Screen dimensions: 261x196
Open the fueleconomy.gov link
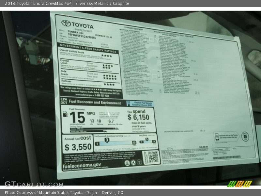pos(82,166)
